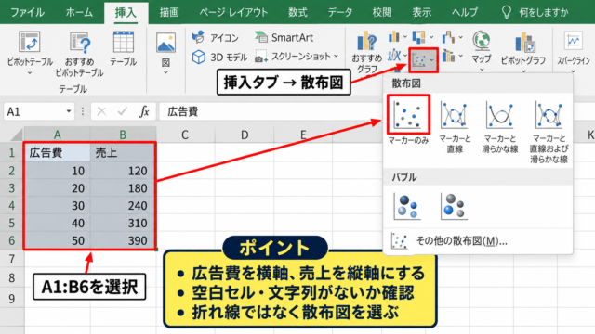Select the 挿入 ribbon tab
Screen dimensions: 595x334
pyautogui.click(x=126, y=12)
